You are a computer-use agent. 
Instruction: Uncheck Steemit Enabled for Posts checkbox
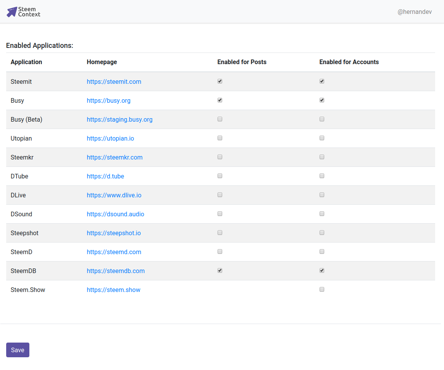(x=220, y=81)
